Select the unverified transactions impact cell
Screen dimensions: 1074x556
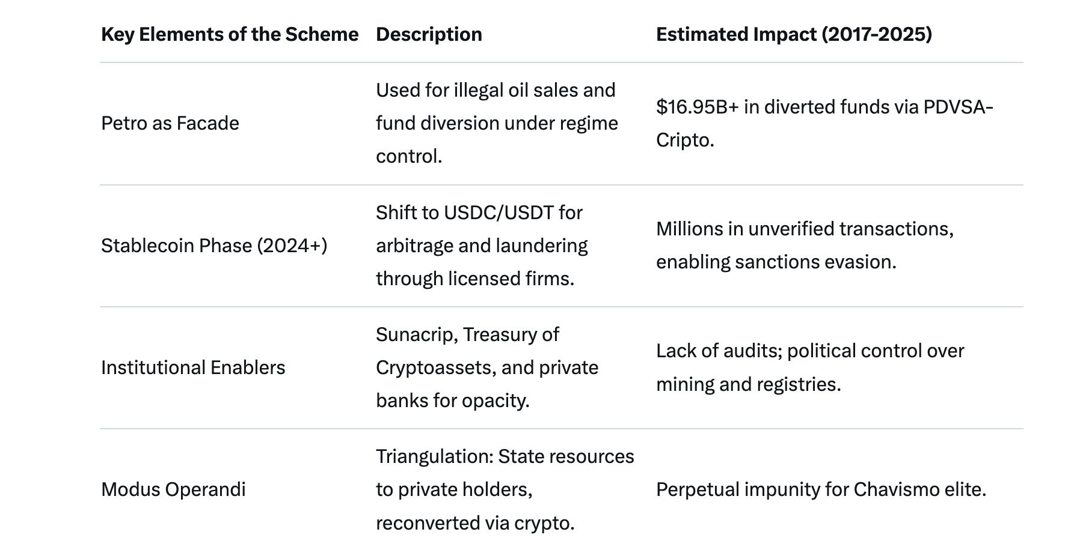(805, 246)
